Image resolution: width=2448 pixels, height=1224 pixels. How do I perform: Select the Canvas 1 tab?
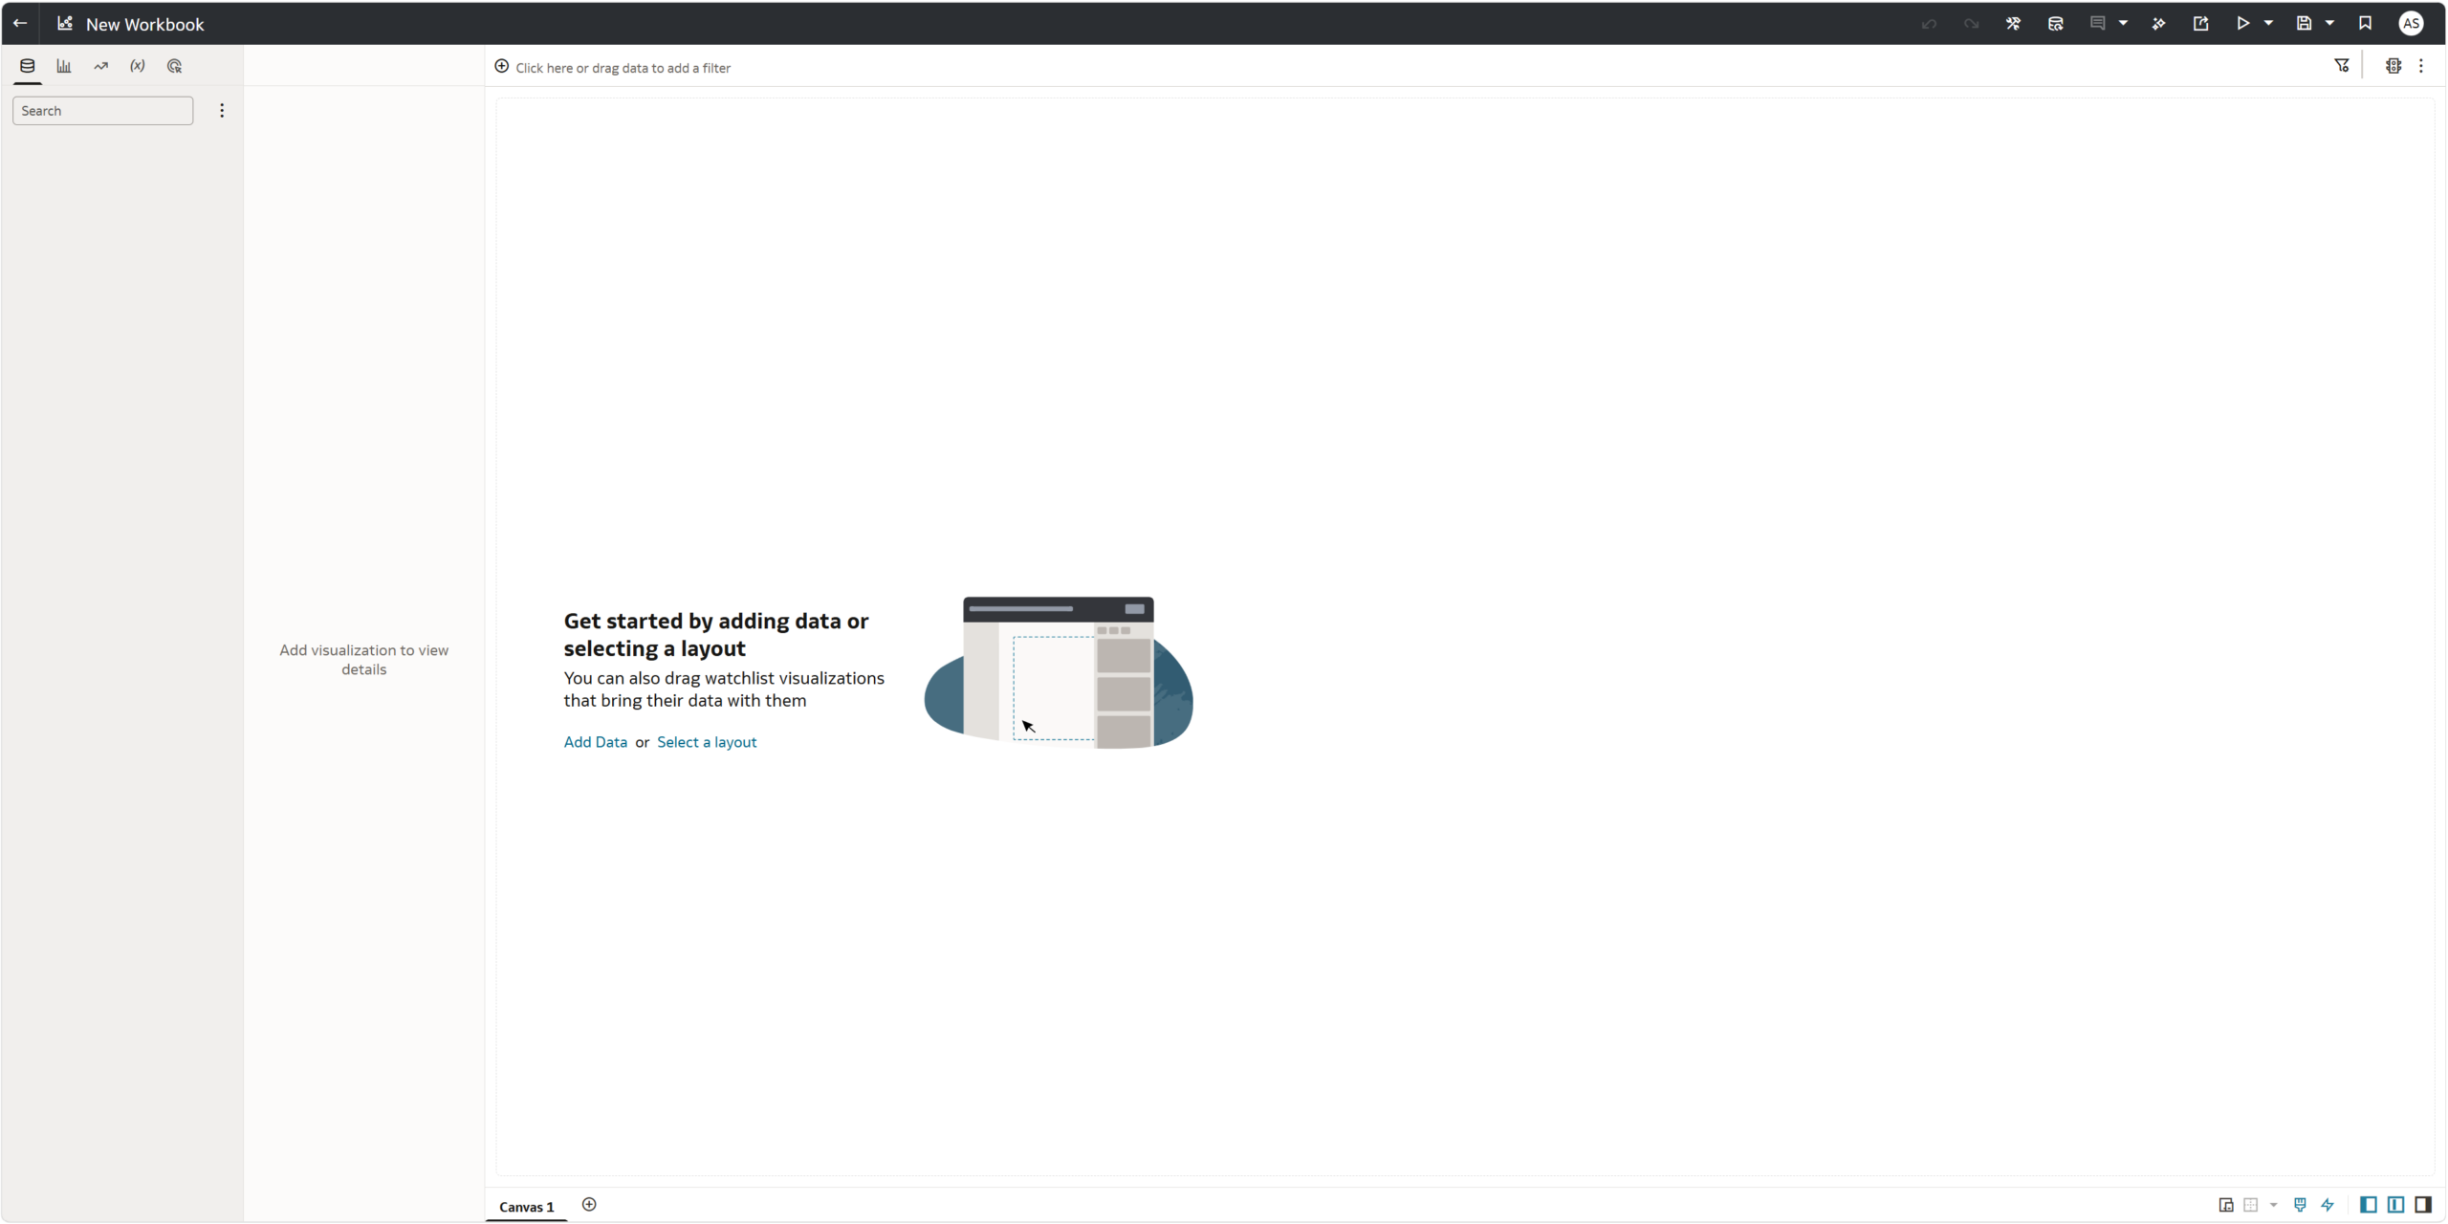click(527, 1207)
